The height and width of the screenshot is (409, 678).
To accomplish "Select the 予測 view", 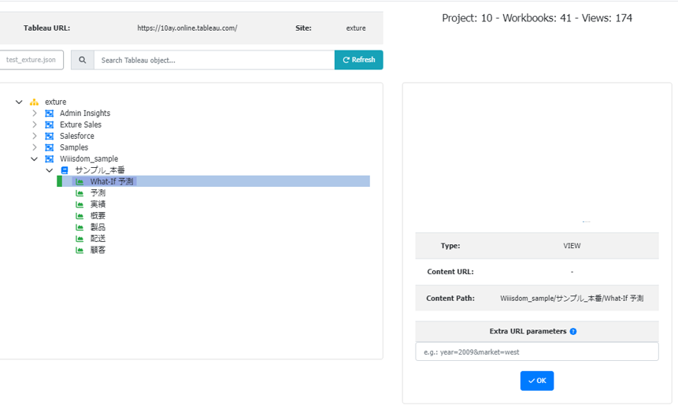I will tap(98, 193).
